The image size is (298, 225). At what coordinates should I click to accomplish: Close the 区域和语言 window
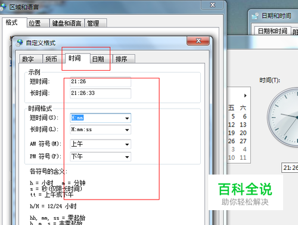point(212,5)
